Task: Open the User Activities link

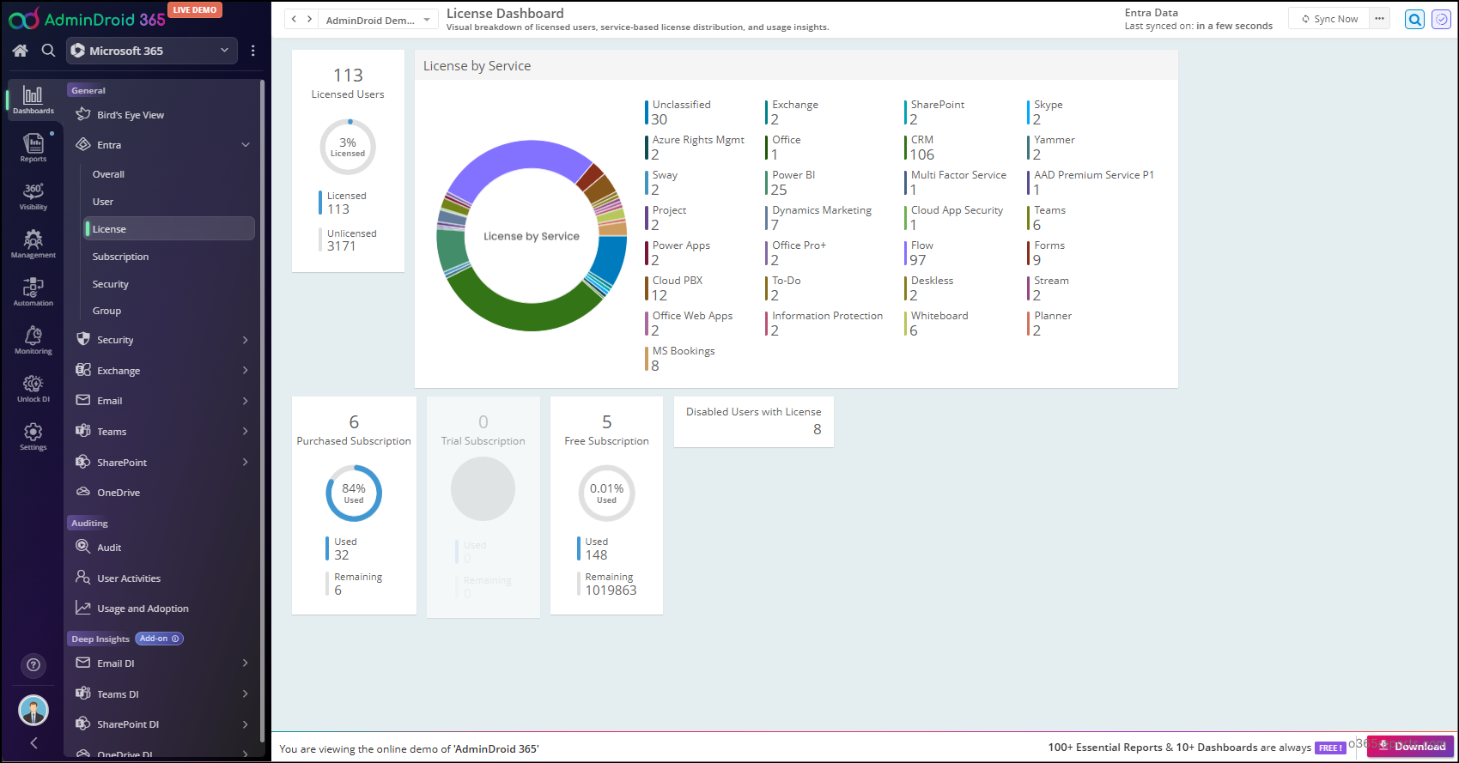Action: click(129, 578)
